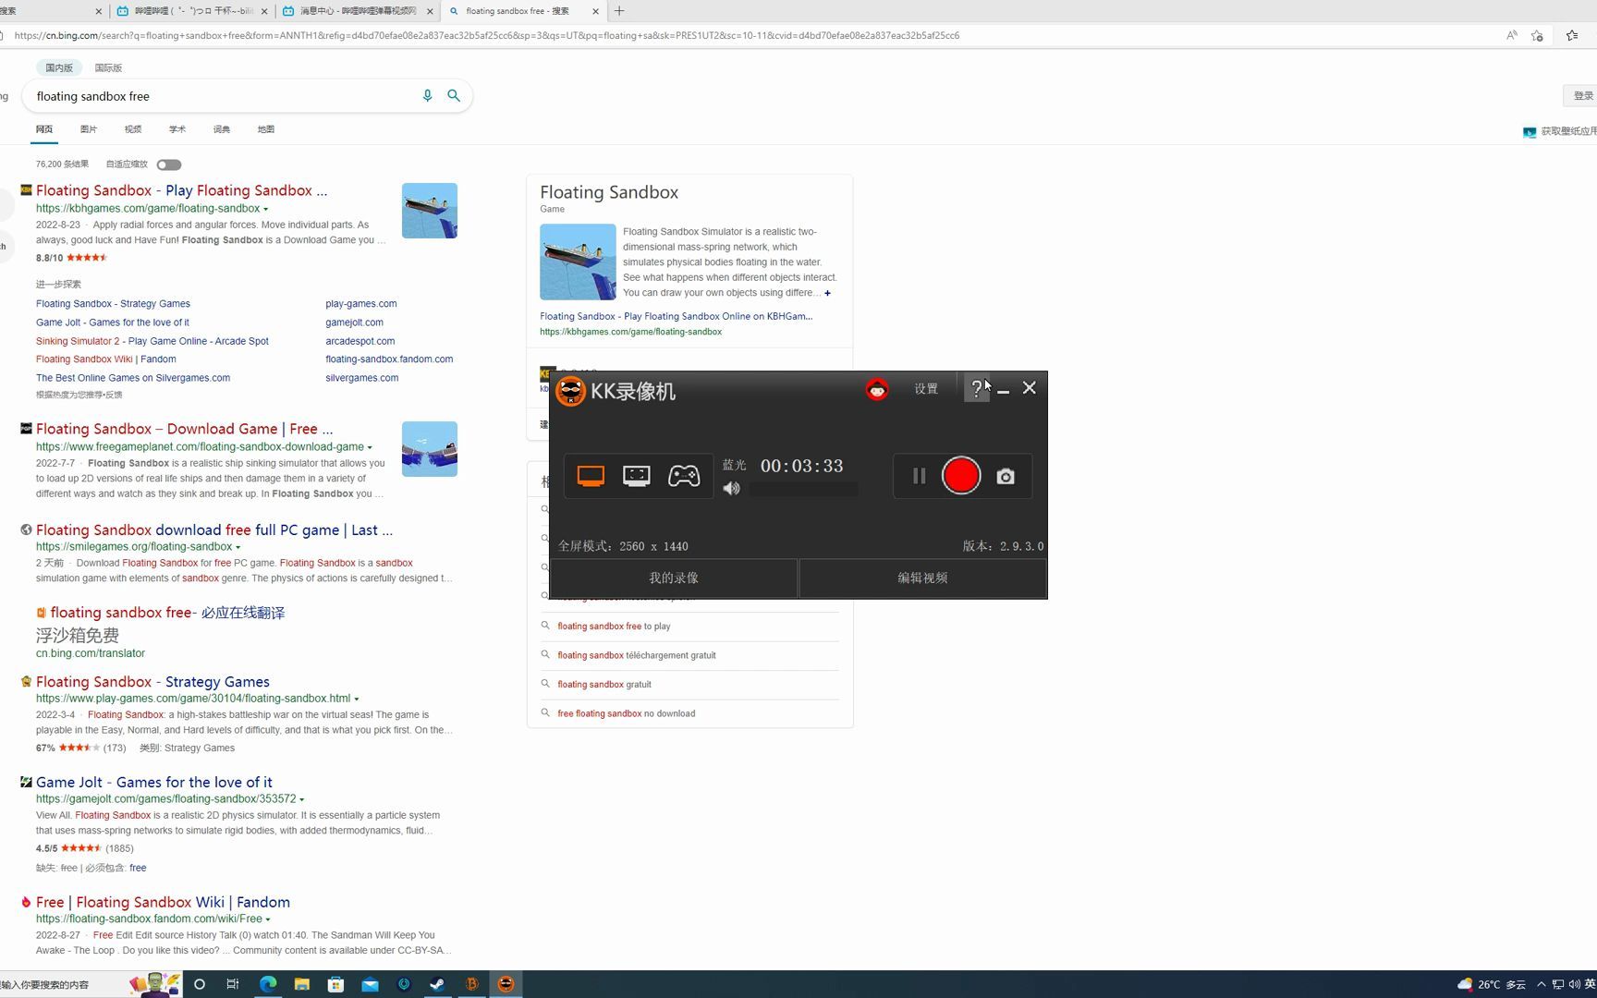Open the 地图 results tab
Screen dimensions: 1597x998
click(x=266, y=129)
